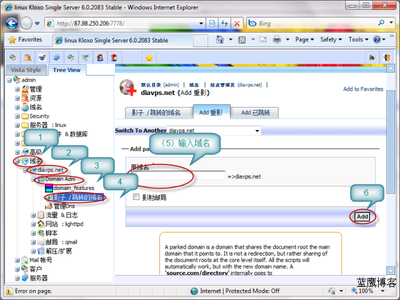Expand the 管理 tree node
The width and height of the screenshot is (400, 300).
click(17, 89)
